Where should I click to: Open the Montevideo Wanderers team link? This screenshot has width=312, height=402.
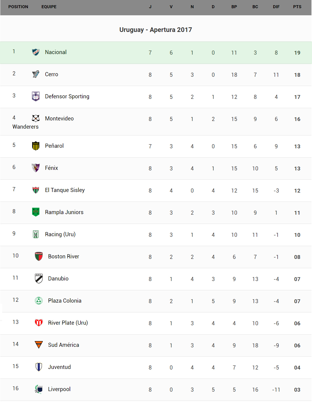tap(59, 119)
